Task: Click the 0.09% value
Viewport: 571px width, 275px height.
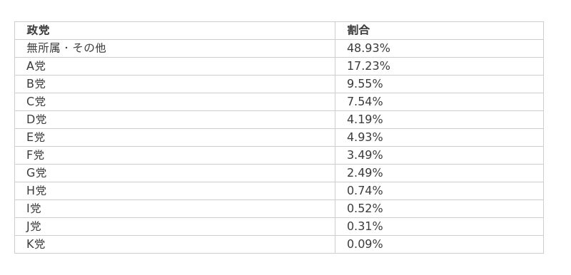Action: 365,244
